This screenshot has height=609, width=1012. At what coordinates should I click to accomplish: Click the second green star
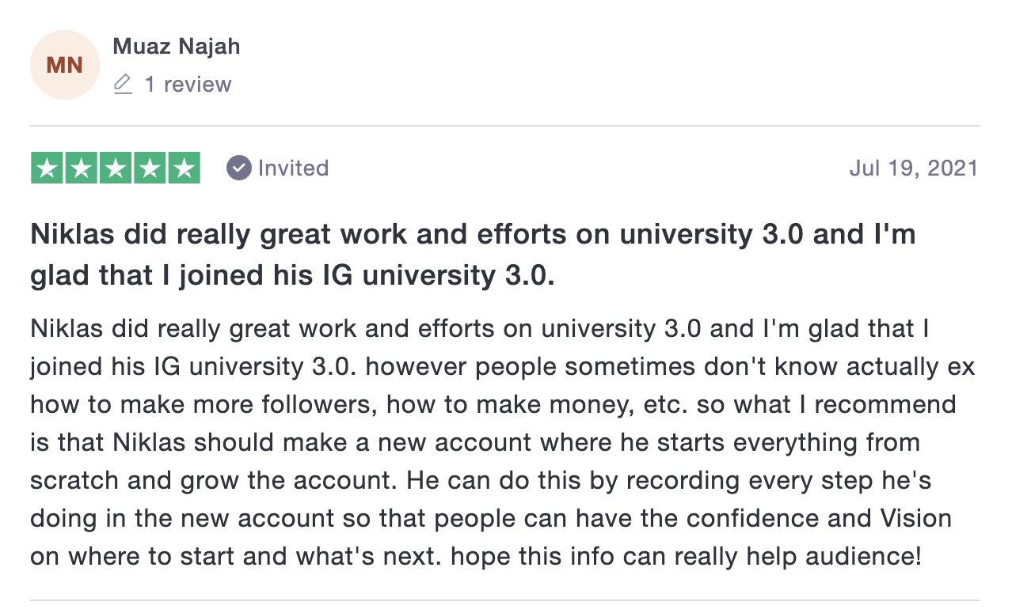[82, 168]
